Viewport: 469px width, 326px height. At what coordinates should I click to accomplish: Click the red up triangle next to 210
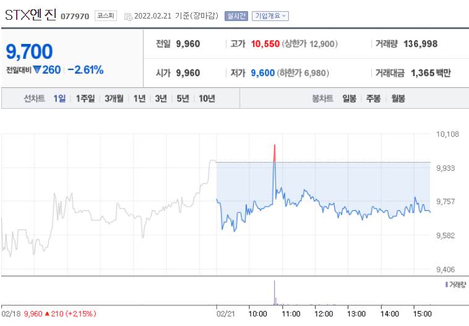pos(47,314)
